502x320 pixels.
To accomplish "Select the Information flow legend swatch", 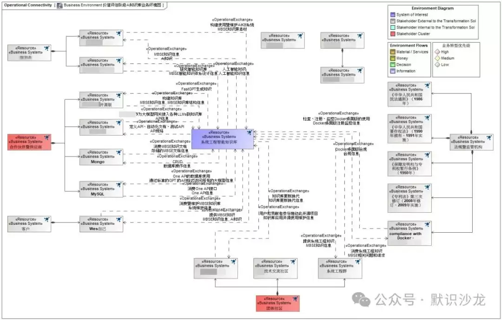I will 393,71.
